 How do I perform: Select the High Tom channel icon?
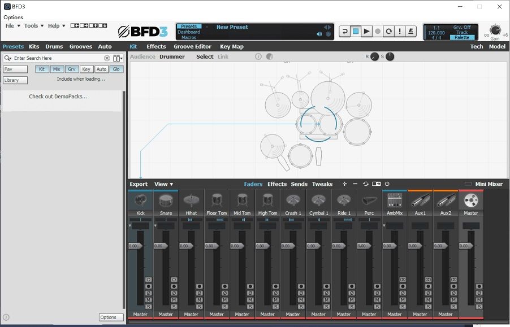[x=267, y=200]
